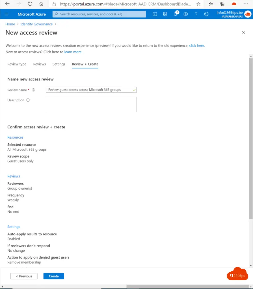
Task: Open browser collections icon
Action: (x=222, y=4)
